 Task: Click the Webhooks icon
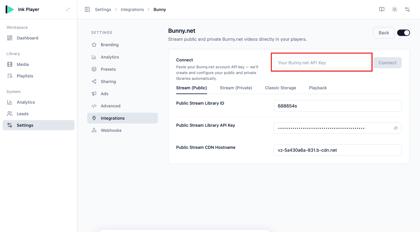tap(94, 130)
